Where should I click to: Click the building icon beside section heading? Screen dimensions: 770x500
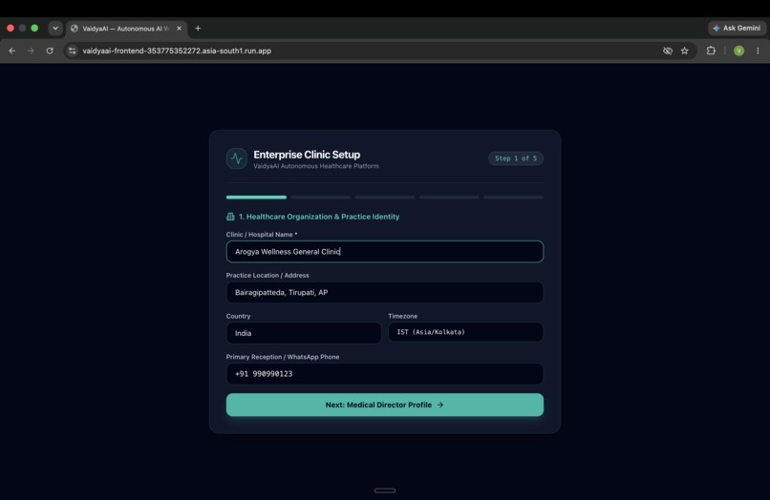230,217
